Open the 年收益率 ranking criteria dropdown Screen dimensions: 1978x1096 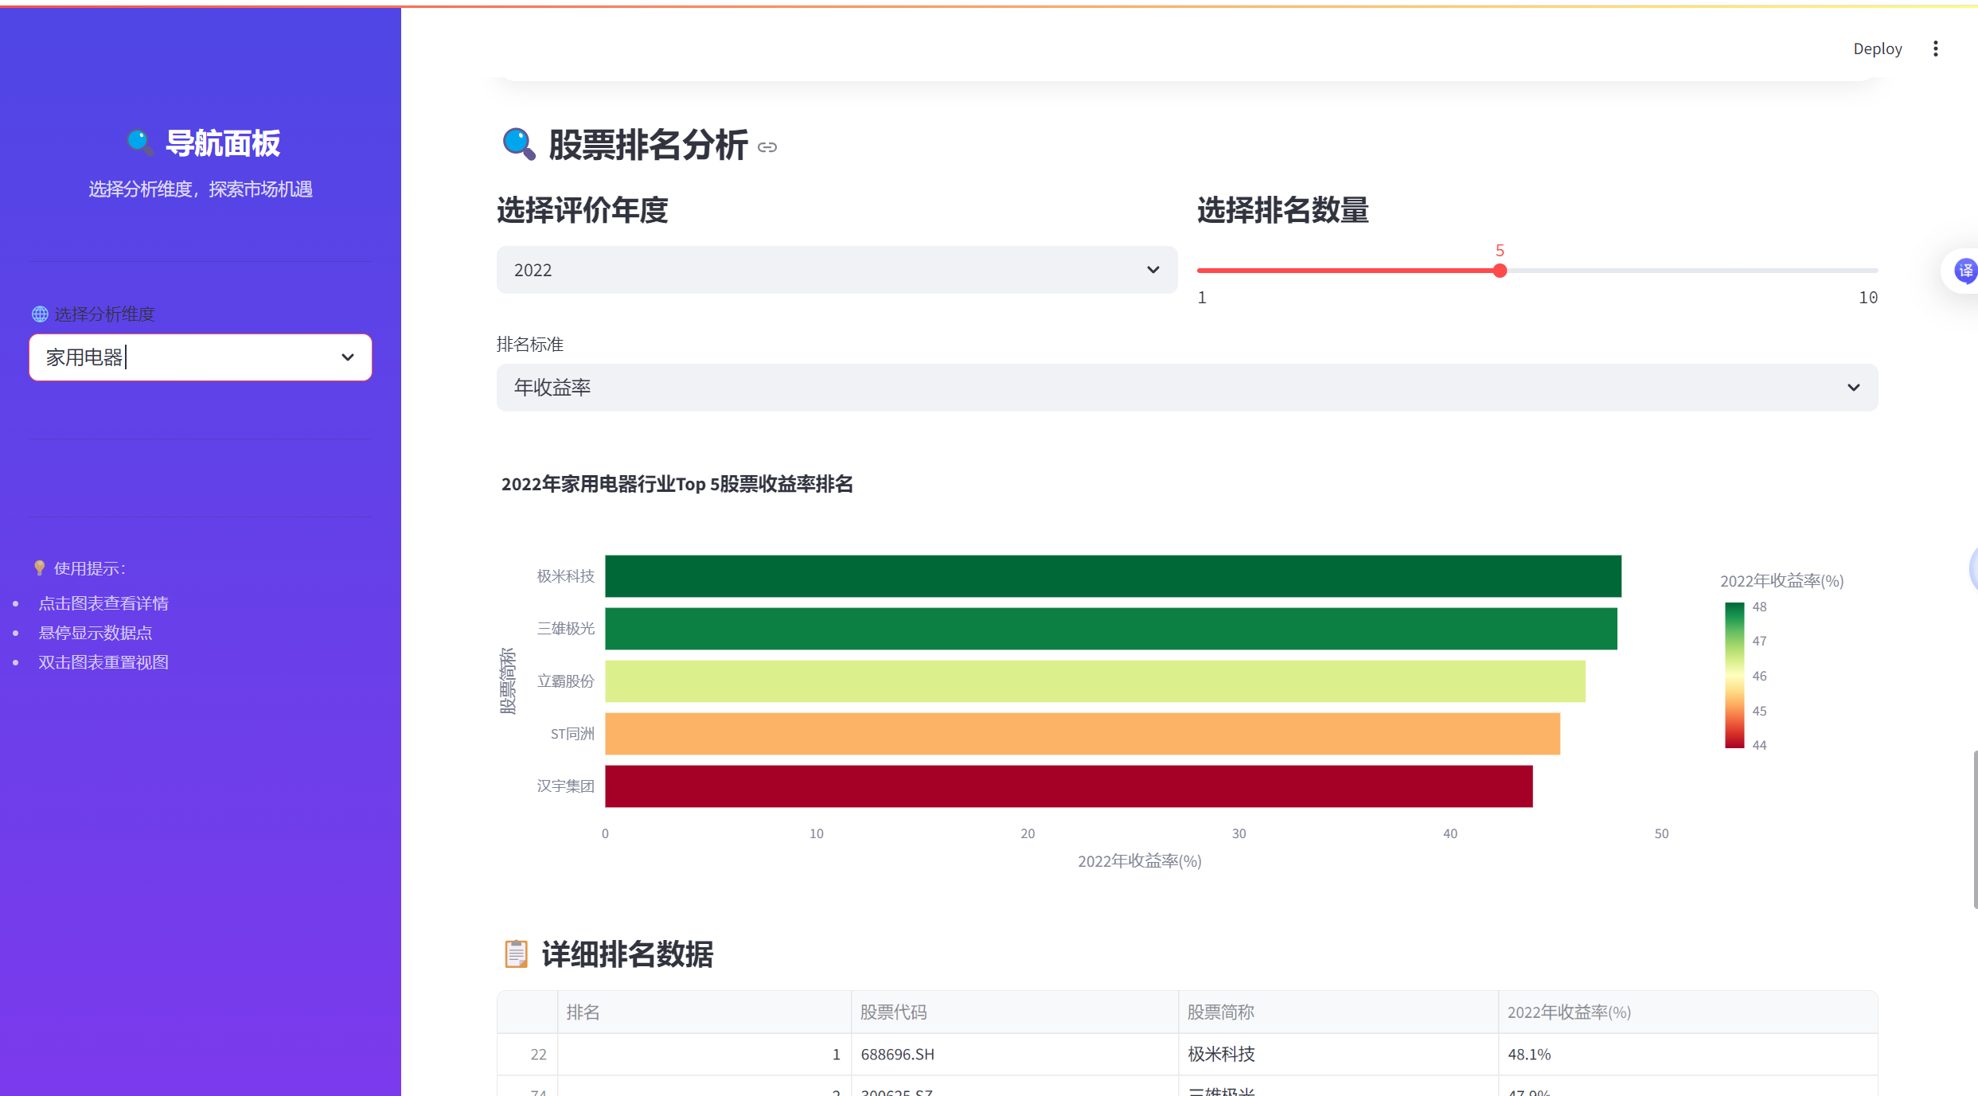[x=1186, y=388]
